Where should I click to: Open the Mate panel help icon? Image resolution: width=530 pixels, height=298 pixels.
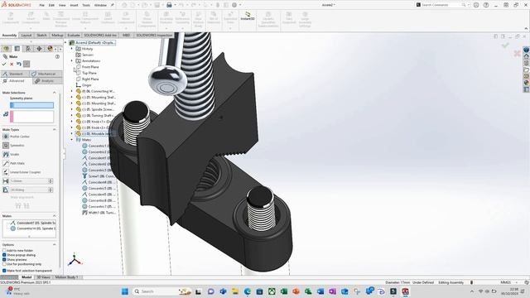click(57, 56)
